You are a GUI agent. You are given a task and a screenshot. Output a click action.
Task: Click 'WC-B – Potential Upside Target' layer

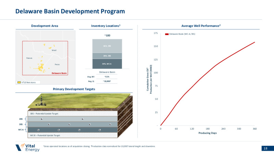[x=73, y=135]
